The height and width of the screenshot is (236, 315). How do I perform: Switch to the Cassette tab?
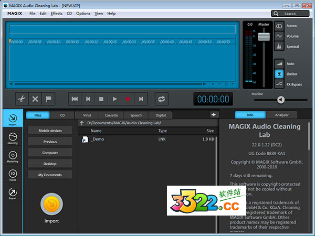pos(111,115)
